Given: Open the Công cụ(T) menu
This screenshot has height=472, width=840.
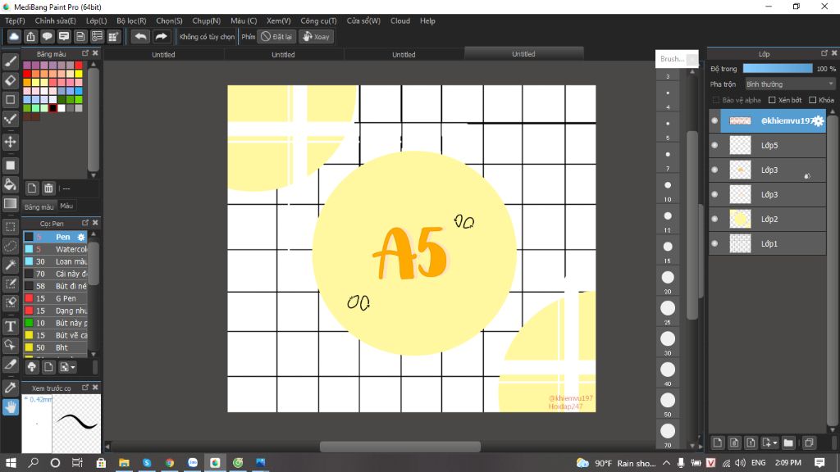Looking at the screenshot, I should coord(318,20).
